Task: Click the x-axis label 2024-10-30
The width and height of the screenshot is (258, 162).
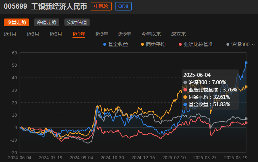Action: click(112, 158)
